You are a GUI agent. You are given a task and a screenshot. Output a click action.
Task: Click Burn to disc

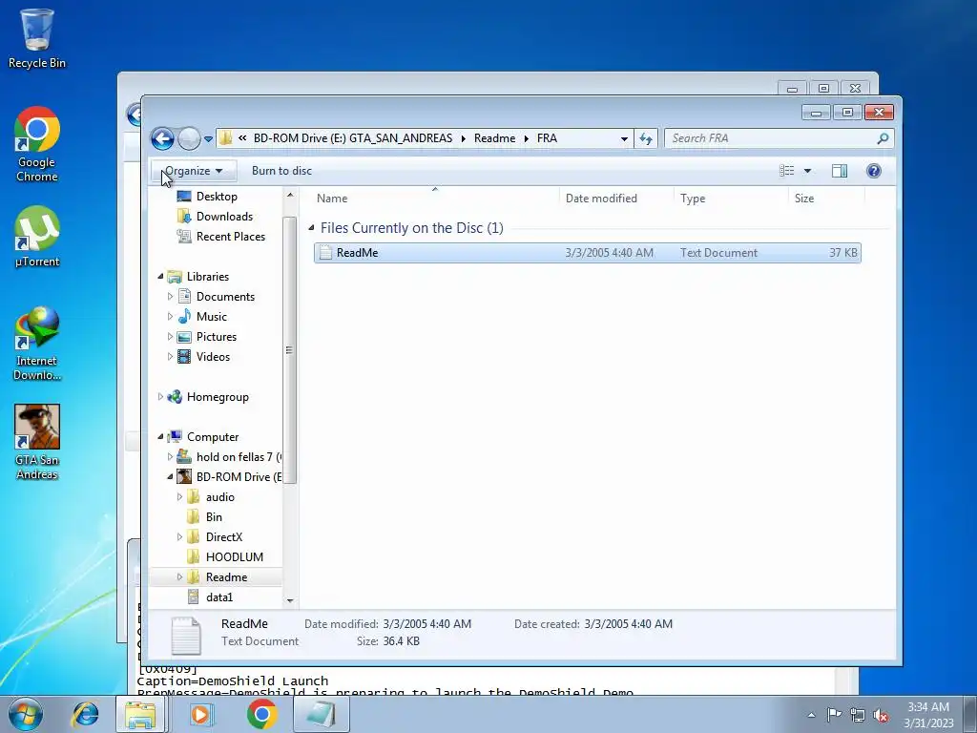tap(281, 171)
